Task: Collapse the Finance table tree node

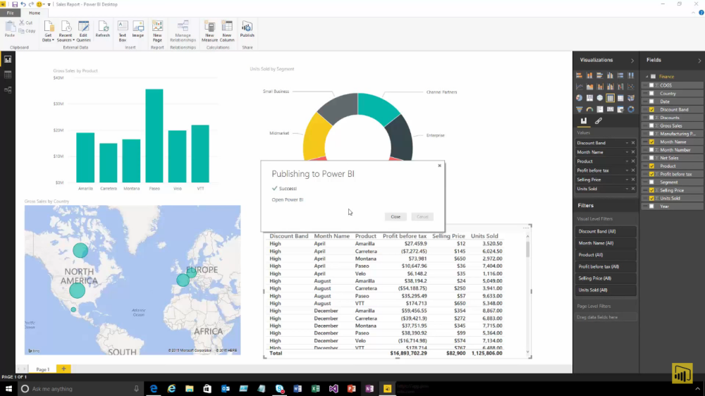Action: tap(646, 77)
